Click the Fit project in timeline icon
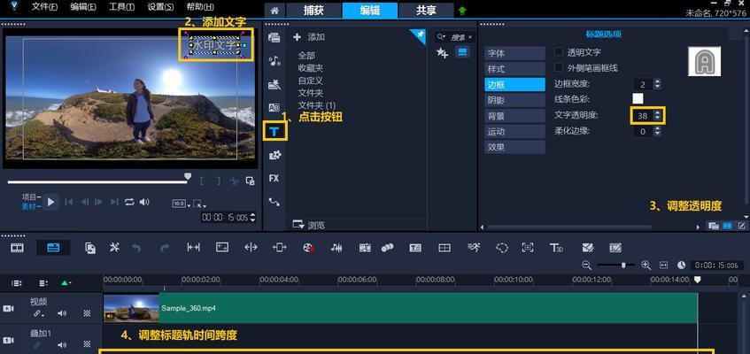The width and height of the screenshot is (750, 354). [x=663, y=265]
